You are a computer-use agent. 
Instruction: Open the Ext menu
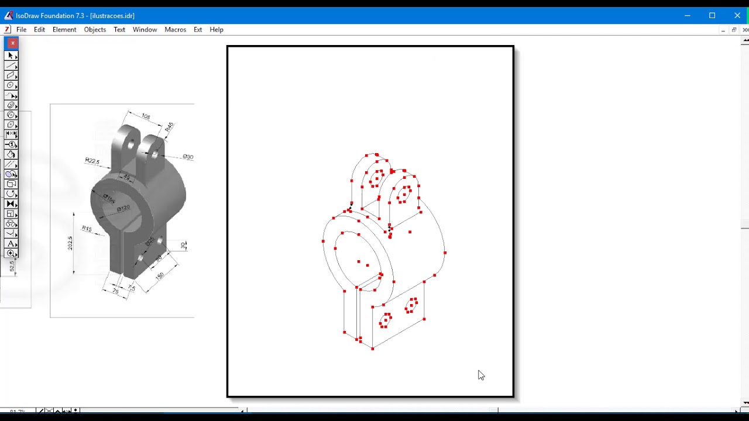(198, 29)
